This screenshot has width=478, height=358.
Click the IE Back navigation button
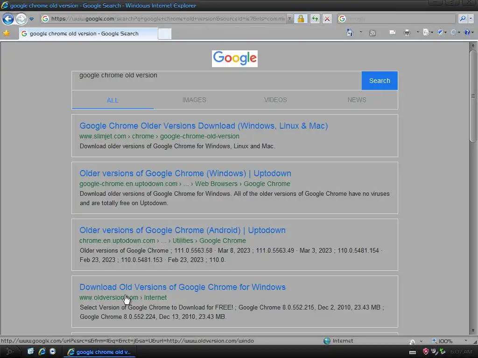pos(8,19)
